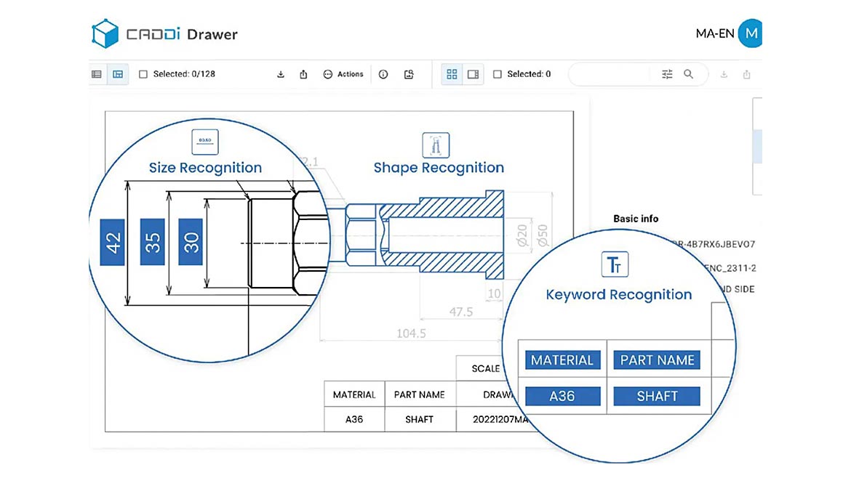Click into the search input field
Viewport: 851px width, 478px height.
pos(610,74)
